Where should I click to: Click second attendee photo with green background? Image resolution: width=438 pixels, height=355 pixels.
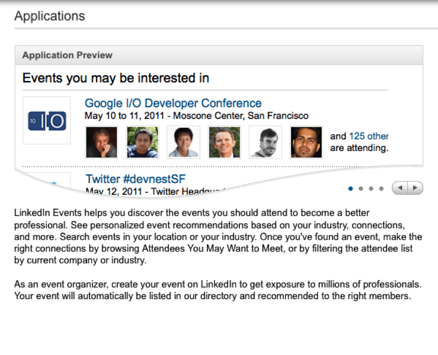[x=143, y=142]
